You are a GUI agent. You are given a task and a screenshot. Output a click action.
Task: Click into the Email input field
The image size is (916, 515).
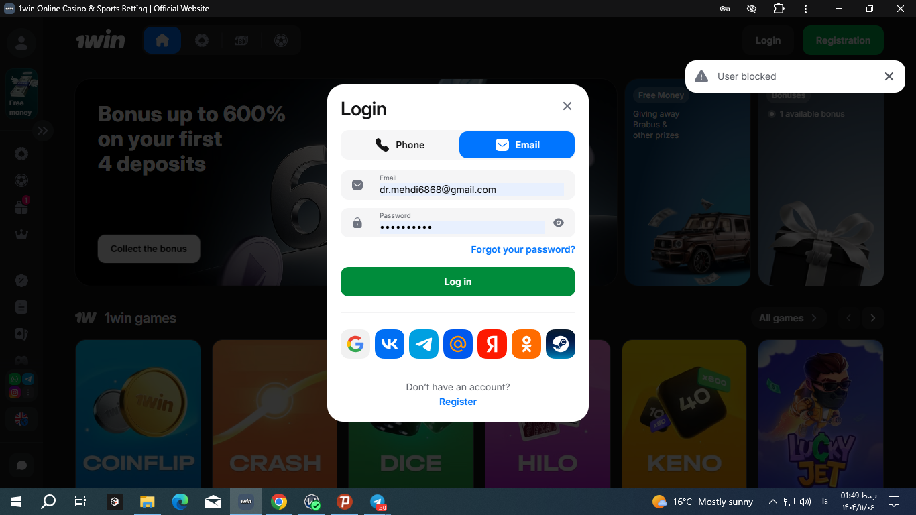(x=469, y=190)
